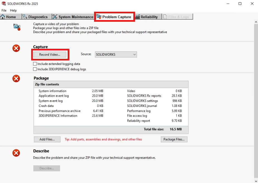Enable Include extended logging data checkbox
This screenshot has width=258, height=183.
click(x=35, y=64)
